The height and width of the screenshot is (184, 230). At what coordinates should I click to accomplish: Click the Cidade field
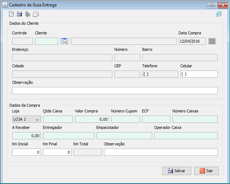coord(62,74)
